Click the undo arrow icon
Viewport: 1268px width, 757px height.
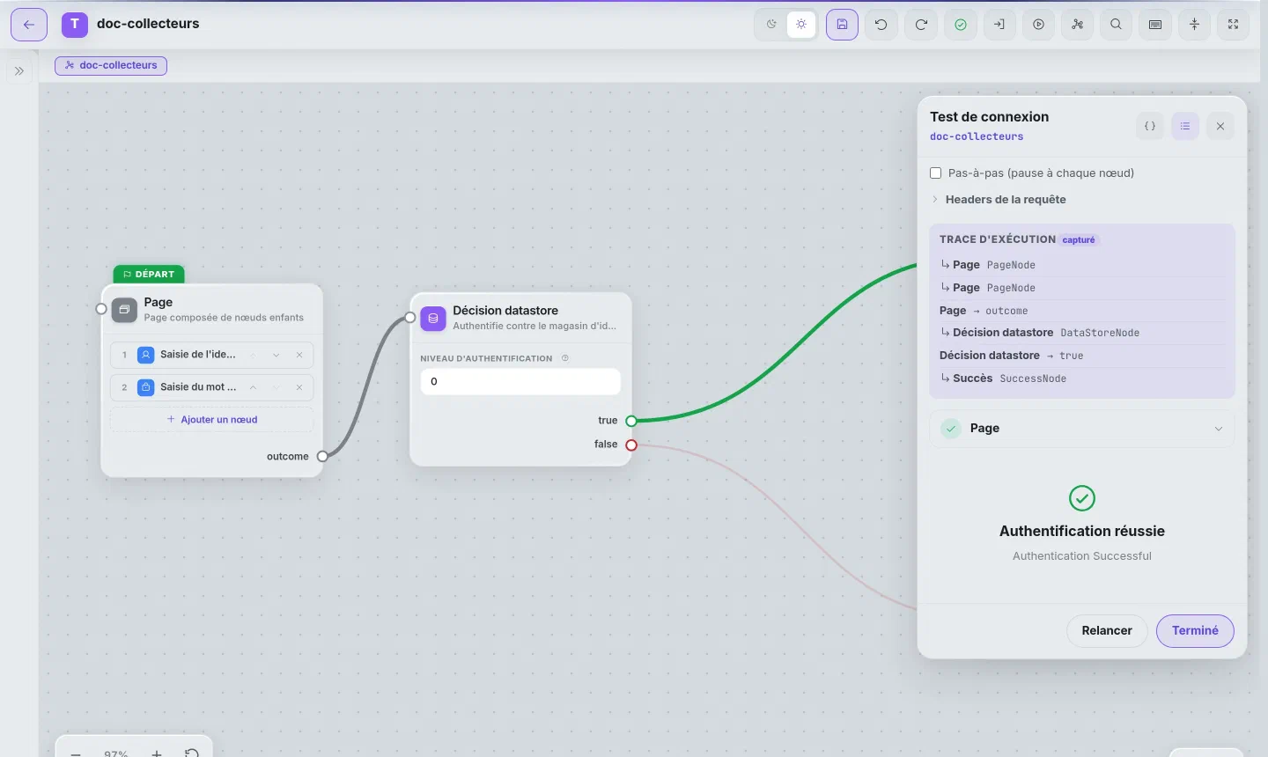click(881, 25)
